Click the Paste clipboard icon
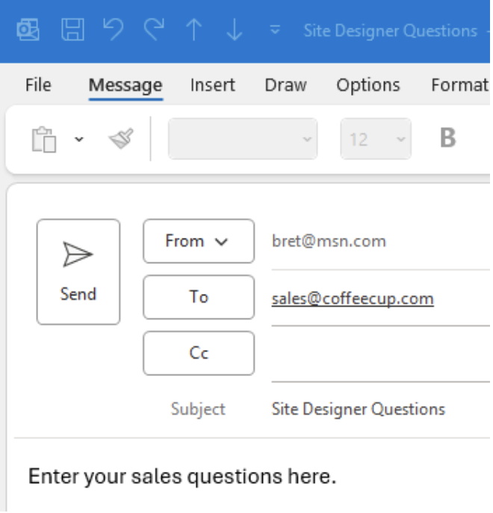Viewport: 493px width, 513px height. click(x=44, y=139)
